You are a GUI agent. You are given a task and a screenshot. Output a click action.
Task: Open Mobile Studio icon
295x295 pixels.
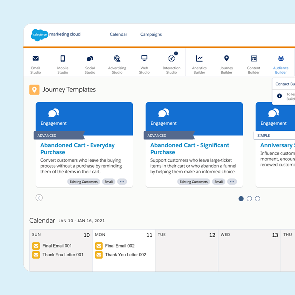point(63,59)
